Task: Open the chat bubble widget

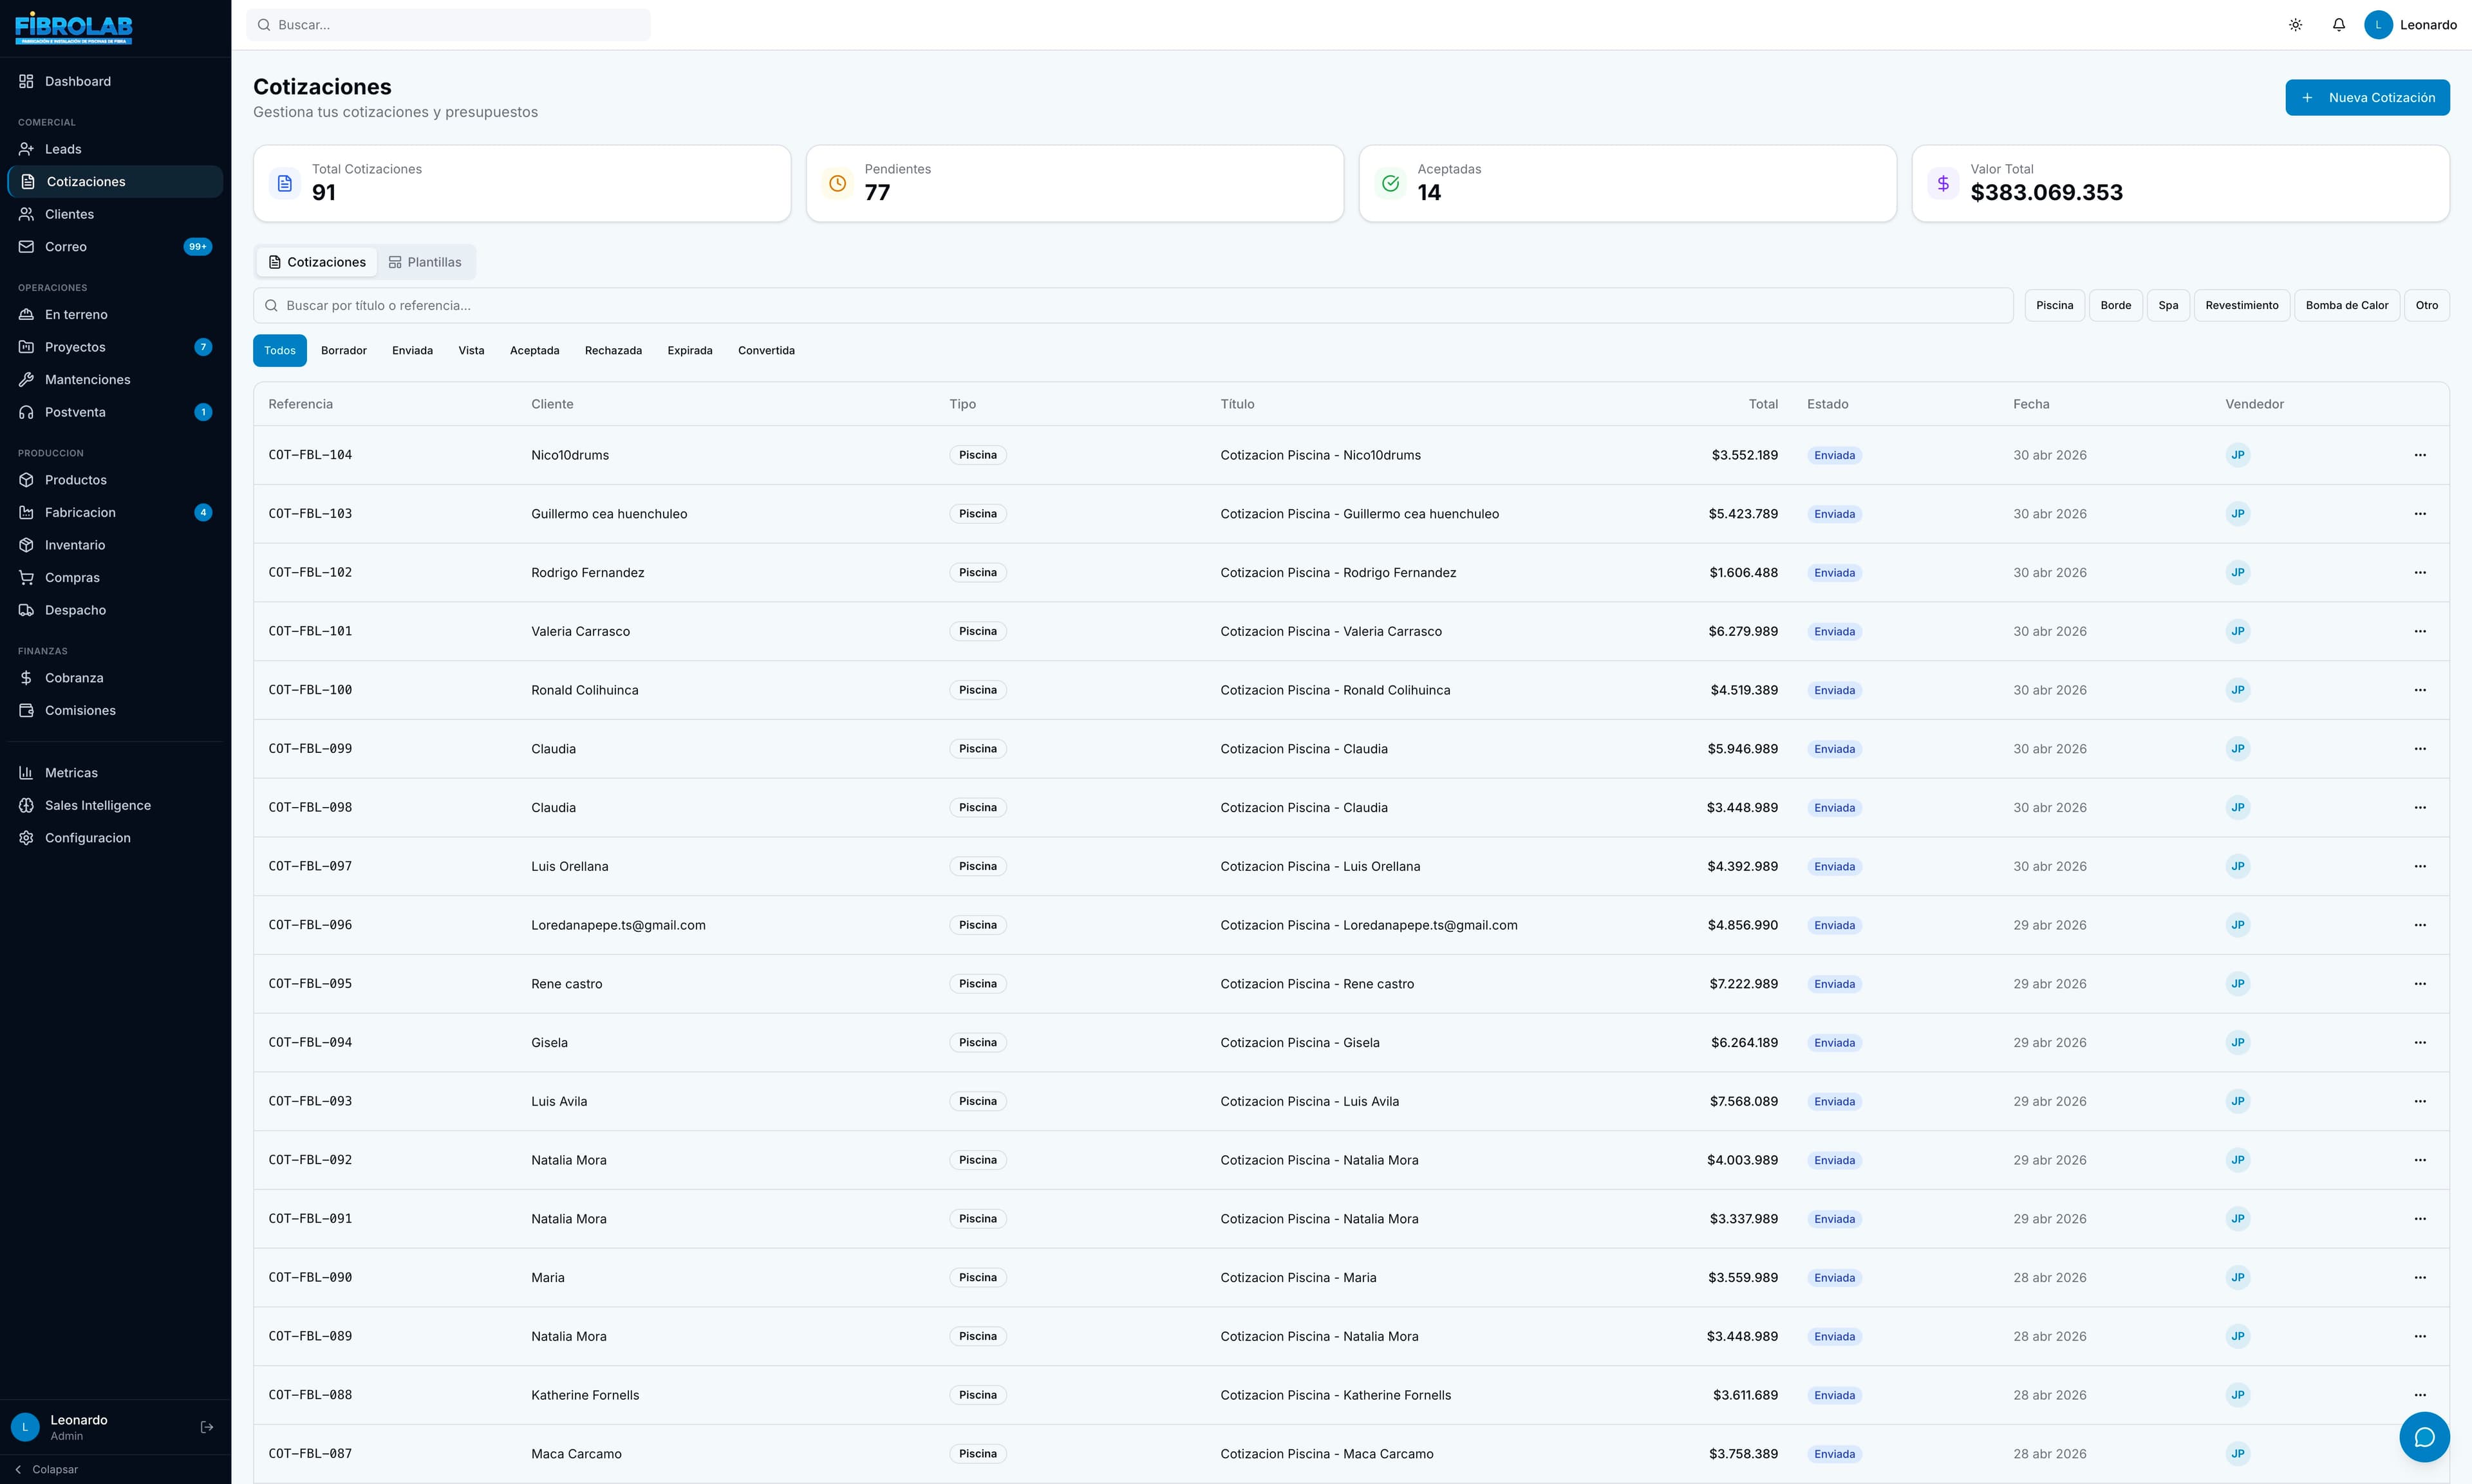Action: tap(2424, 1437)
